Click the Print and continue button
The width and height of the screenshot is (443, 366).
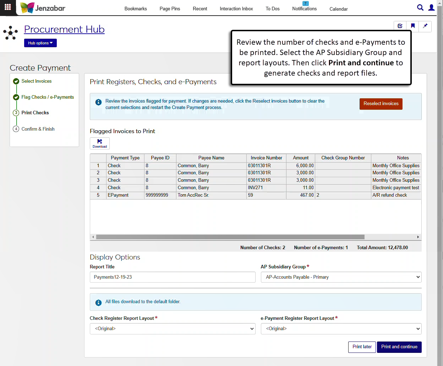399,347
